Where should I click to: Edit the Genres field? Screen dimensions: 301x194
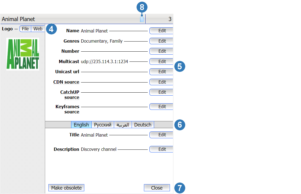(161, 41)
